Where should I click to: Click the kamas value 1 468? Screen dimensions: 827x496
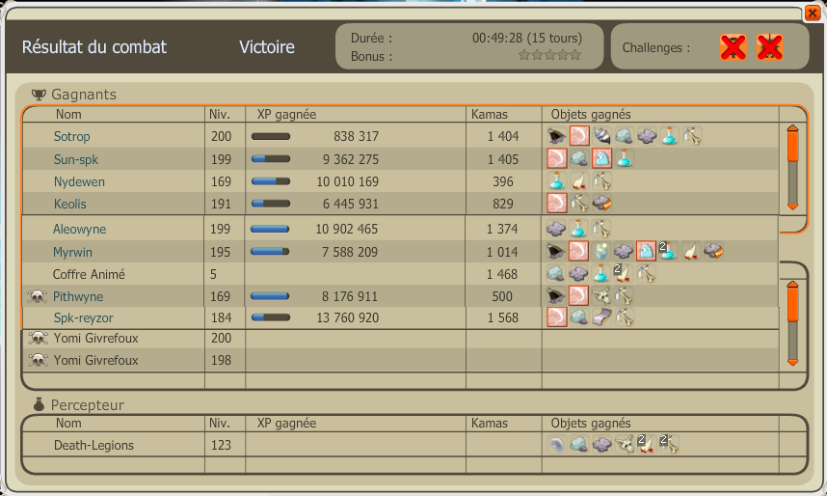tap(502, 274)
